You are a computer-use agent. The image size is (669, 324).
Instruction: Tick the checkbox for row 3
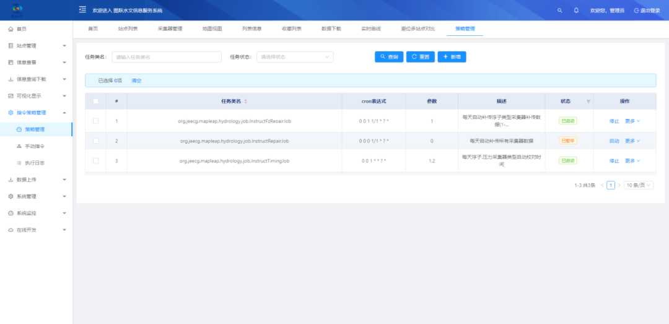95,160
